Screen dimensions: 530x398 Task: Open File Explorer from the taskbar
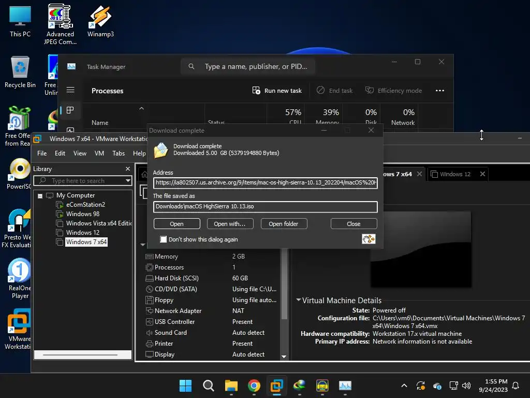(x=231, y=386)
